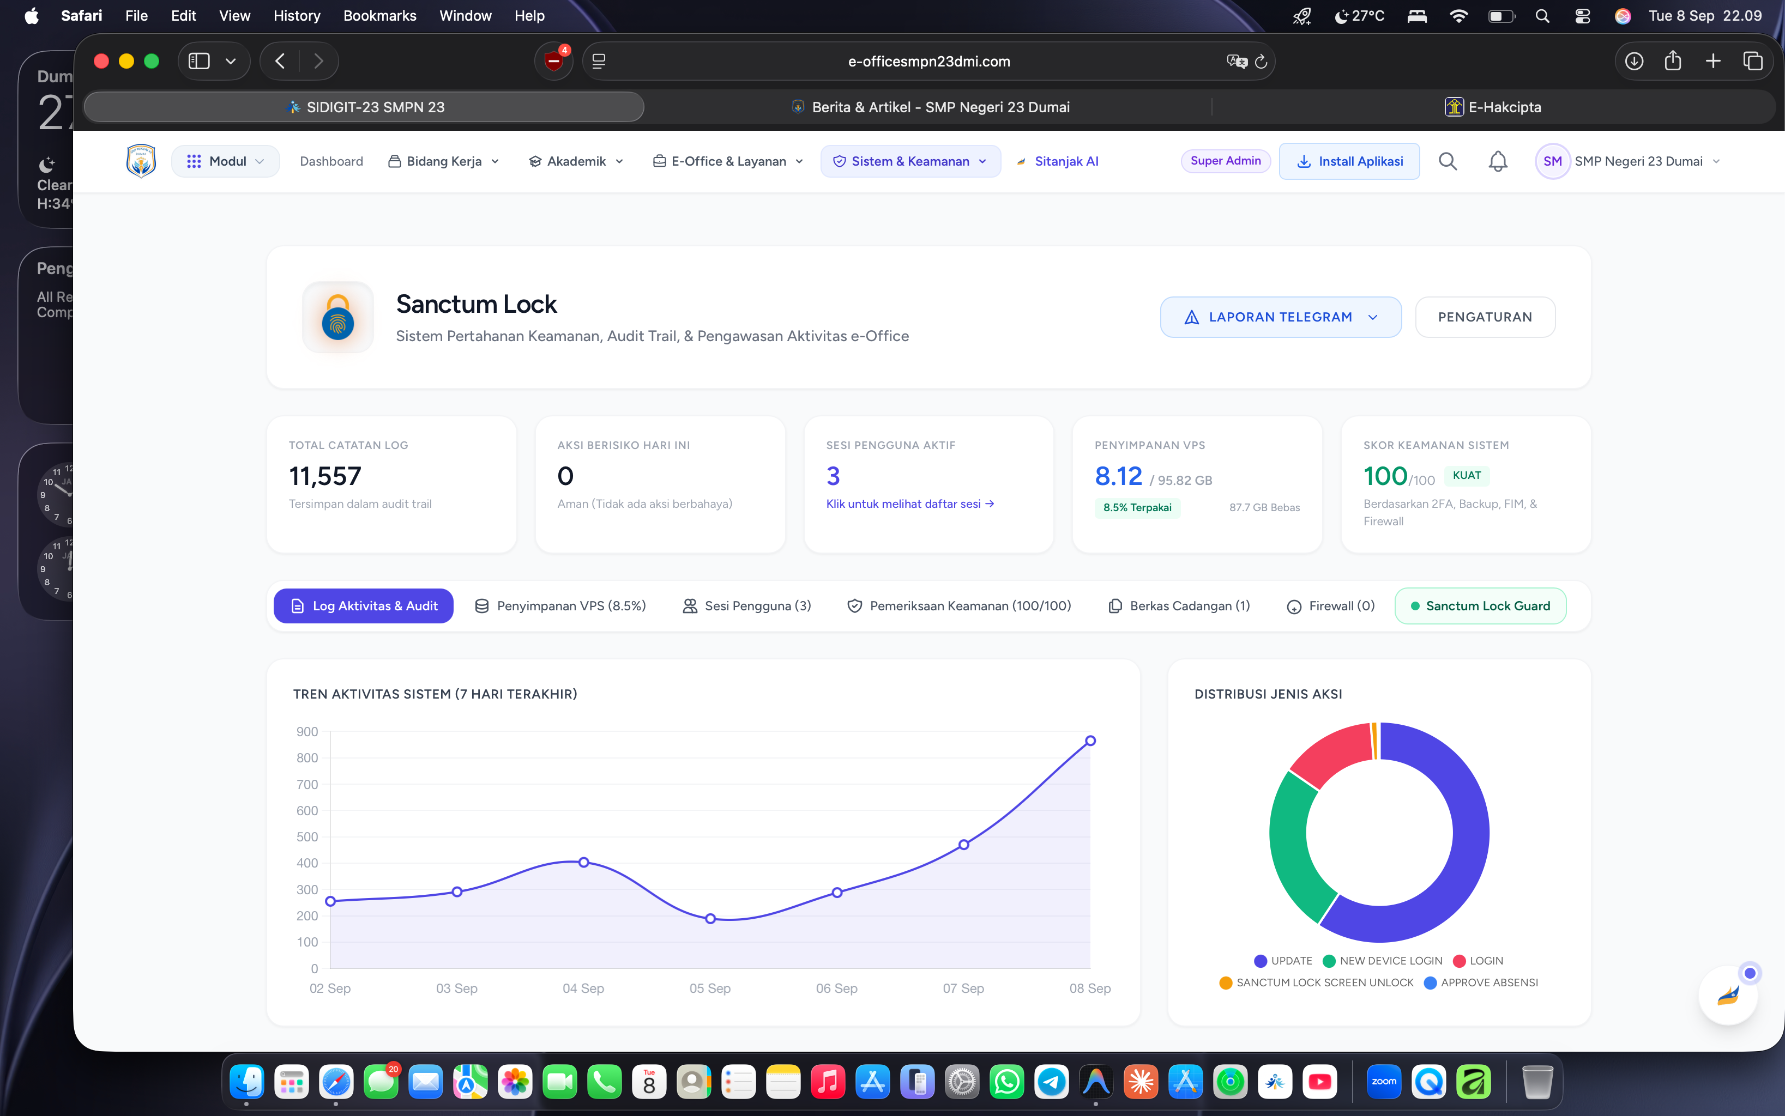Click the 08 Sep data point on chart
Viewport: 1785px width, 1116px height.
pos(1090,741)
